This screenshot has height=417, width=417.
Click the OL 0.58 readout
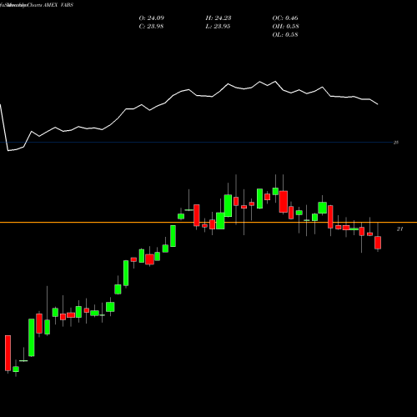pos(285,35)
